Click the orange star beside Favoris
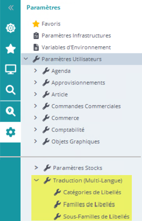Screen dimensions: 142x221 point(36,24)
